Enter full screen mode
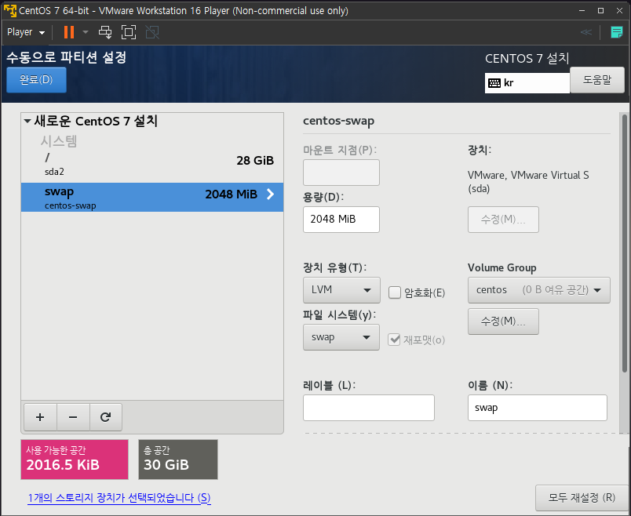Screen dimensions: 631x516 pos(129,32)
